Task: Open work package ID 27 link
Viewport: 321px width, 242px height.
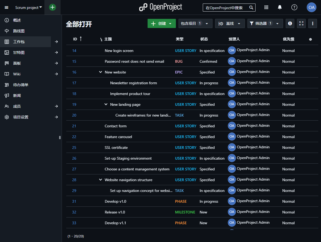Action: (74, 169)
